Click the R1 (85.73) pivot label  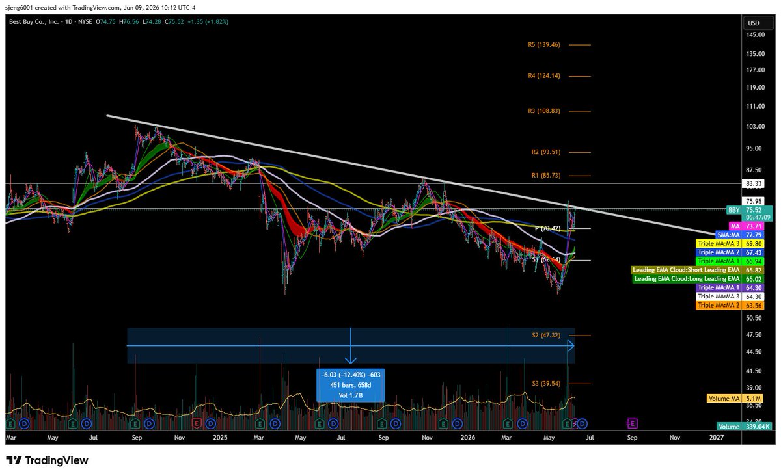[x=545, y=176]
